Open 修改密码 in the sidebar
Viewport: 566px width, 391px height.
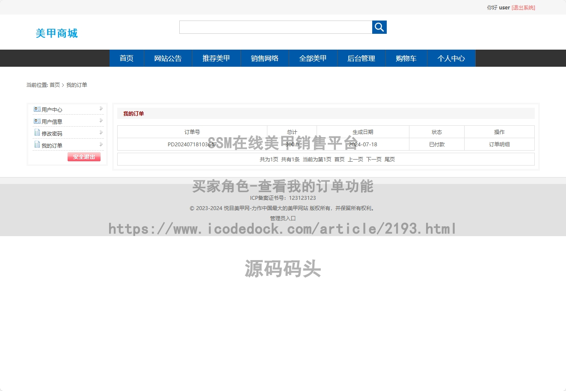click(x=52, y=134)
